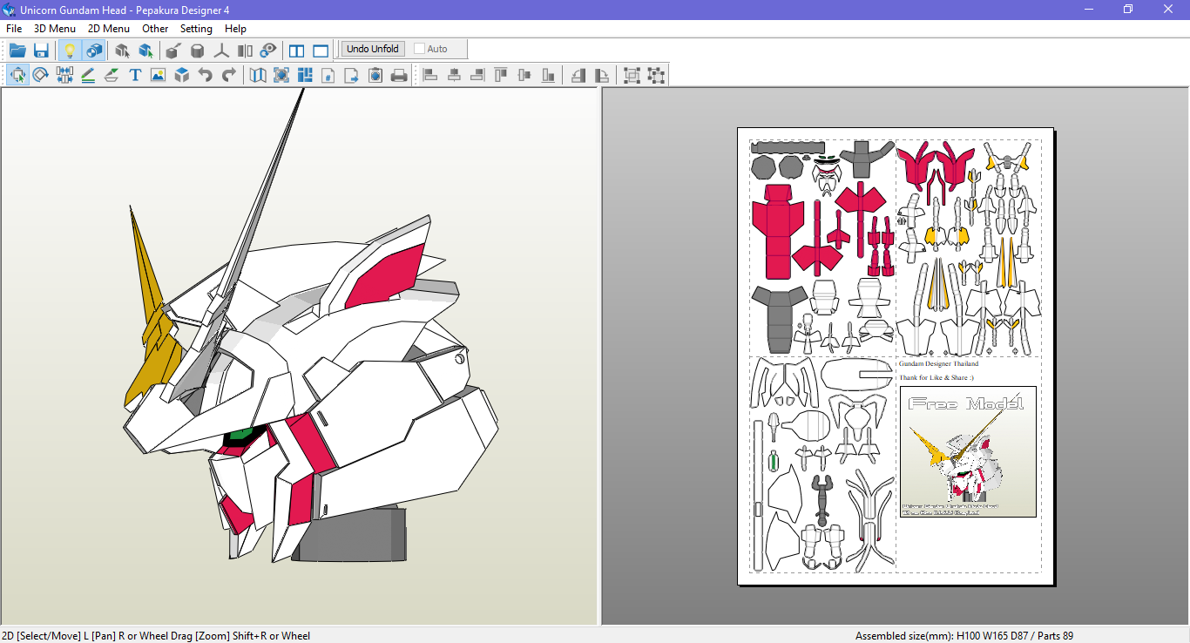Click the Undo Unfold button
This screenshot has height=643, width=1190.
373,49
